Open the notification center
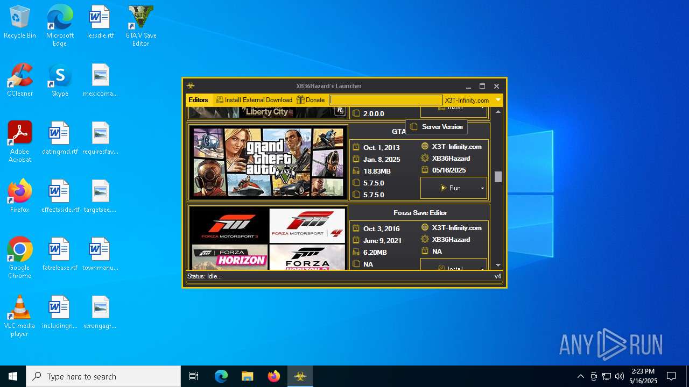Screen dimensions: 689x387 click(x=671, y=376)
